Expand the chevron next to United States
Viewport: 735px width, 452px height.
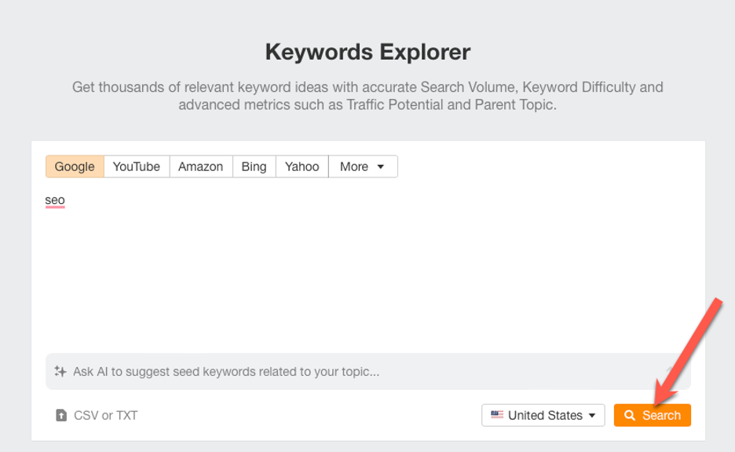[593, 415]
